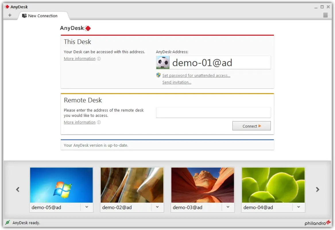Open the demo-04@ad connection options

tap(299, 207)
